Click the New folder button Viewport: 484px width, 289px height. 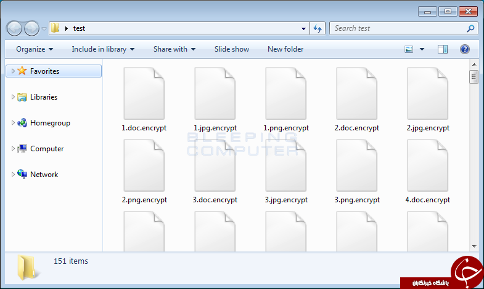click(x=285, y=49)
